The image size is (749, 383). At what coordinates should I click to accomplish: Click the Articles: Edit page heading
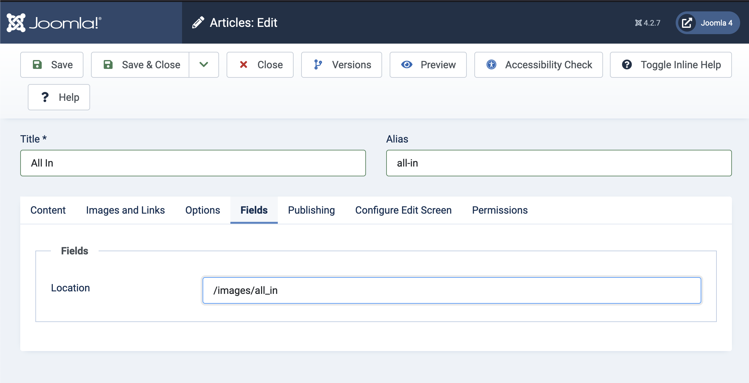click(243, 23)
